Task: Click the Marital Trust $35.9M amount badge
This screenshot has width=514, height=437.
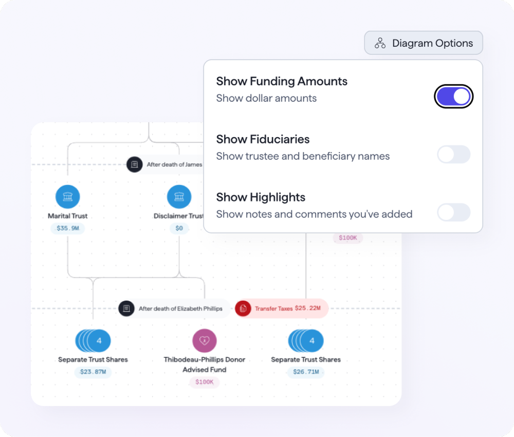Action: (x=68, y=228)
